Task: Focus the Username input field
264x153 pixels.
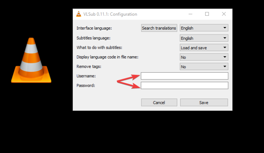Action: click(x=184, y=76)
